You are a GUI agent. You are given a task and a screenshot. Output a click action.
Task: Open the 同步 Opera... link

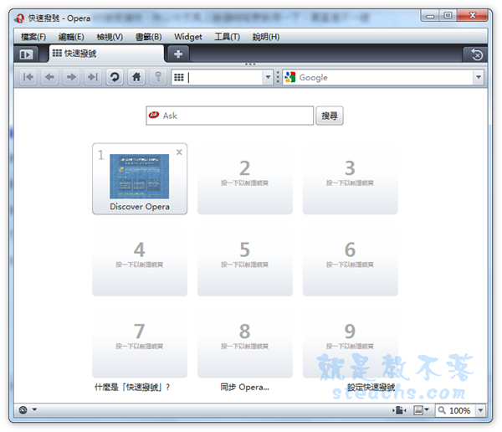244,387
